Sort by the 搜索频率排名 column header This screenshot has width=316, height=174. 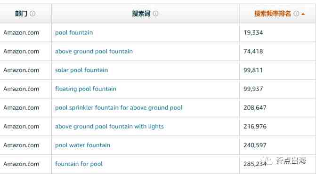pos(273,14)
